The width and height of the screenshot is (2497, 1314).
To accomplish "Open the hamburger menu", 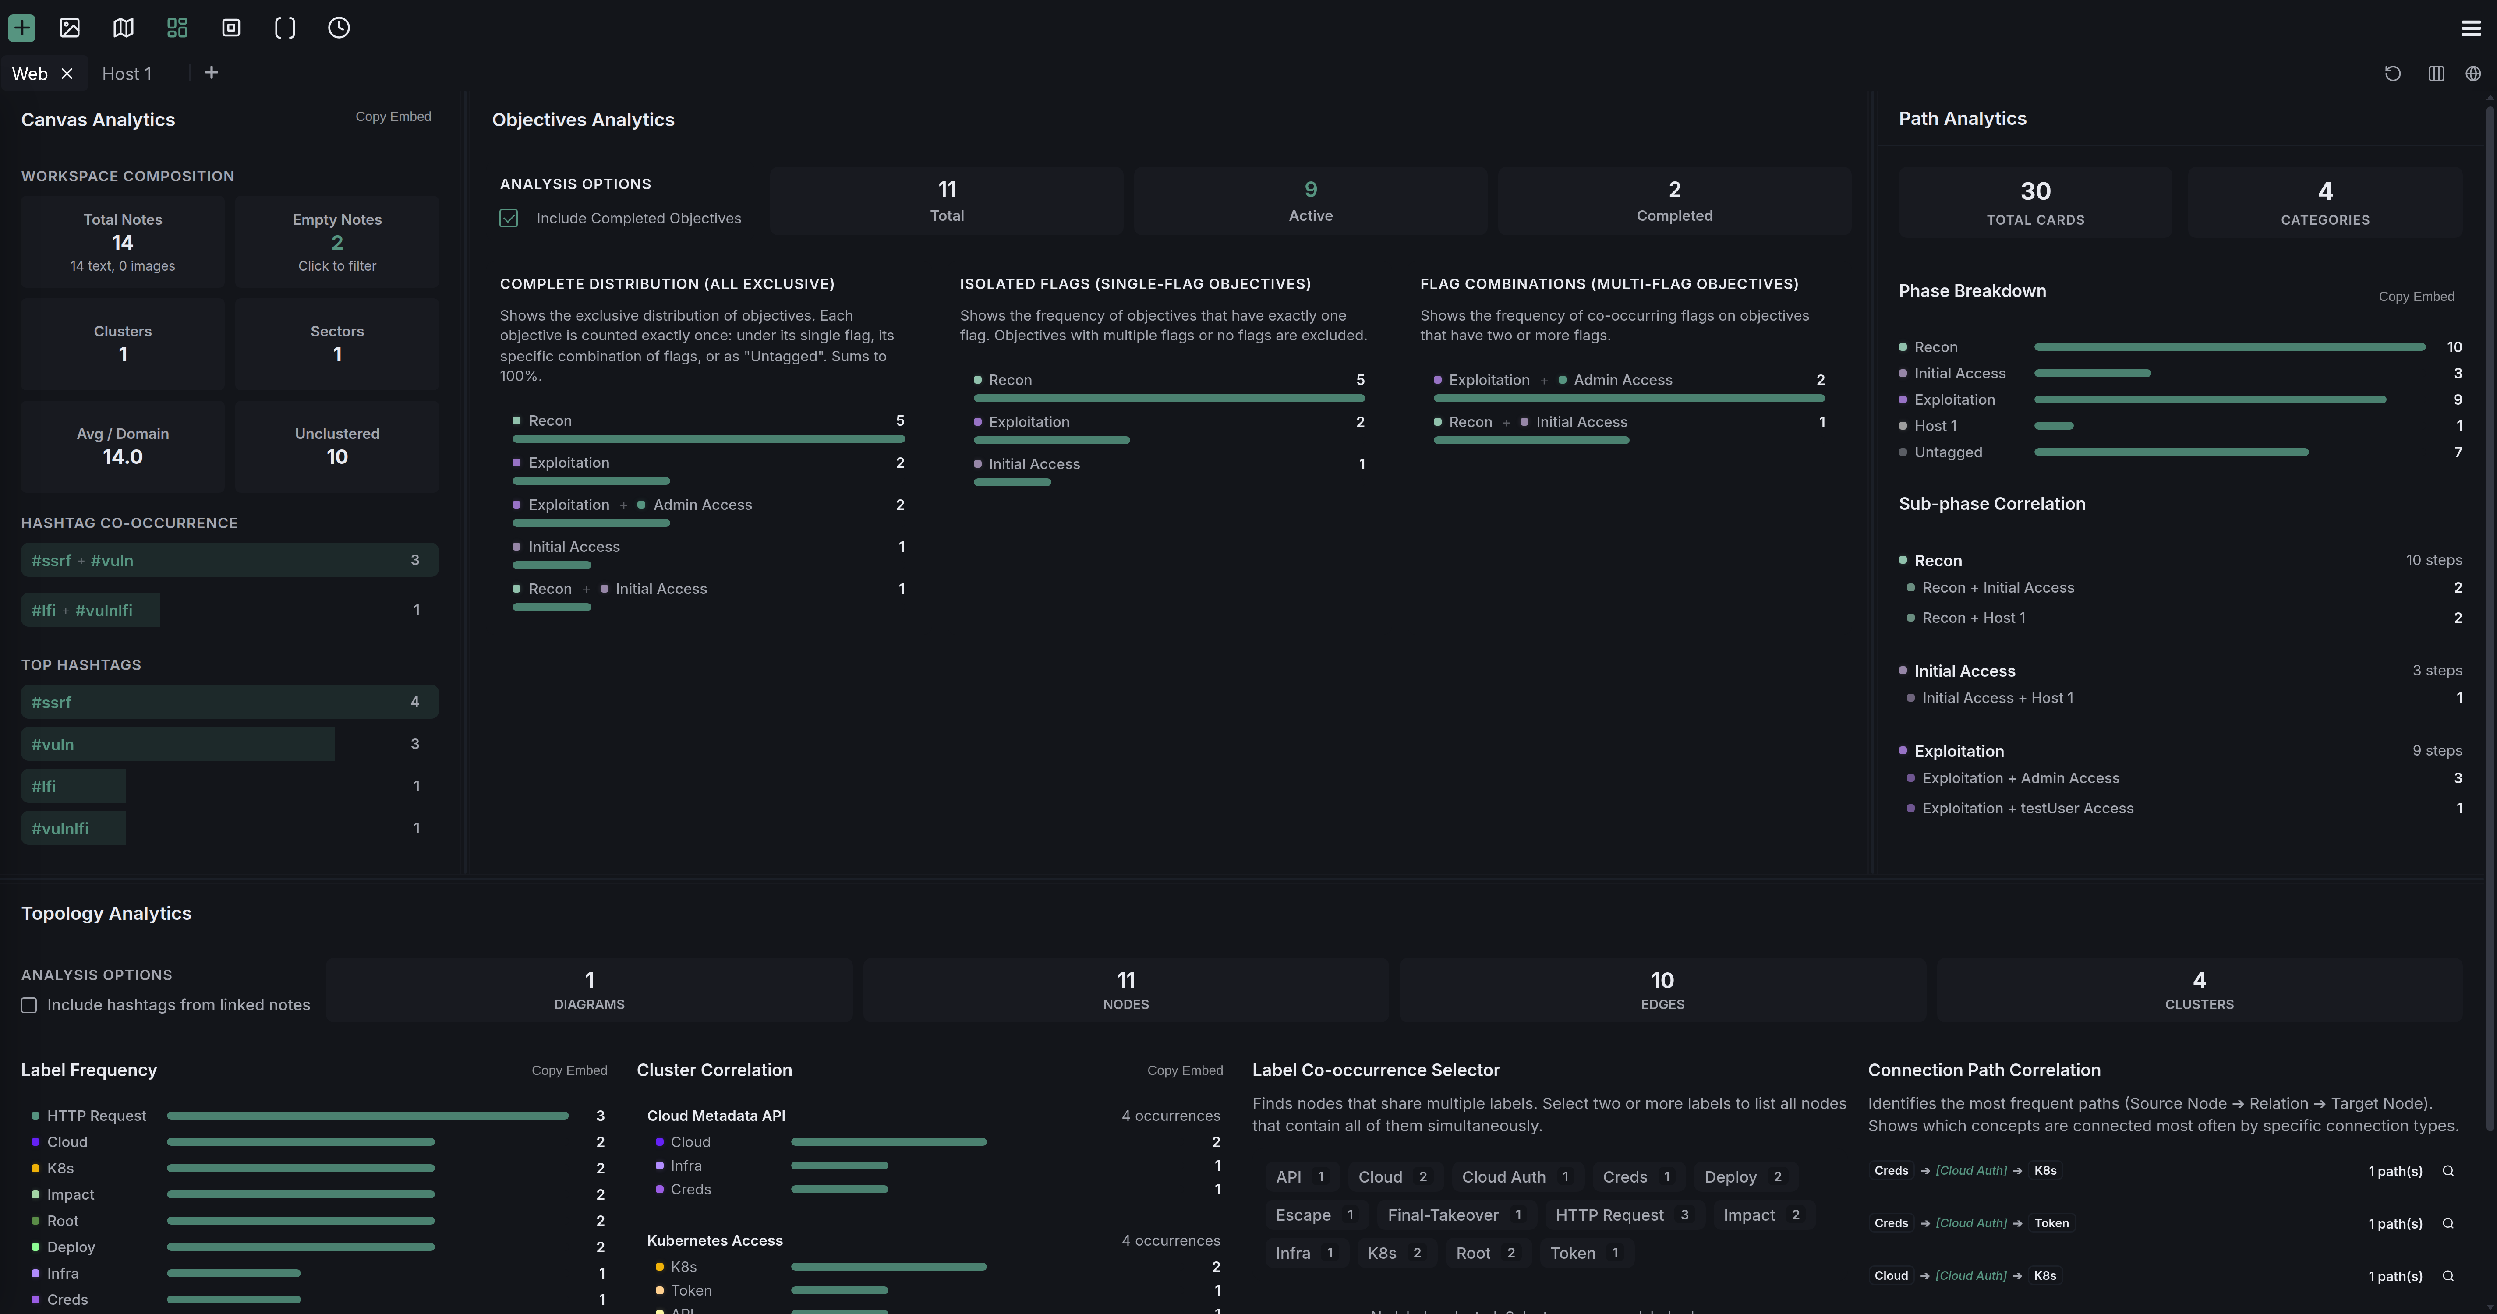I will (2471, 28).
